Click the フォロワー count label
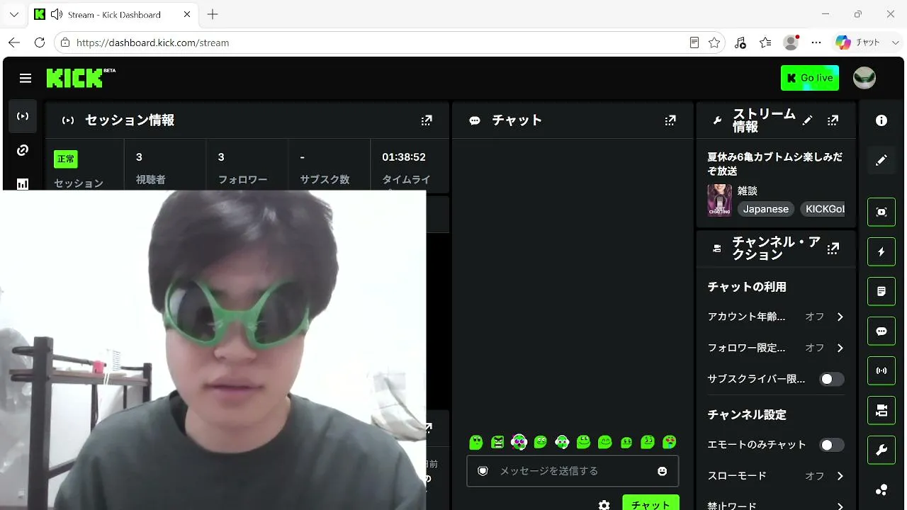 [242, 180]
